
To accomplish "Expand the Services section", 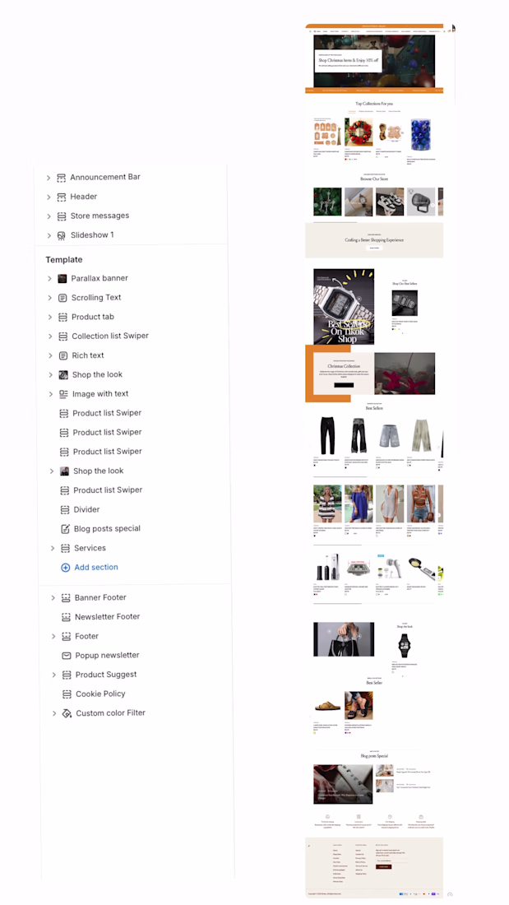I will click(x=53, y=548).
